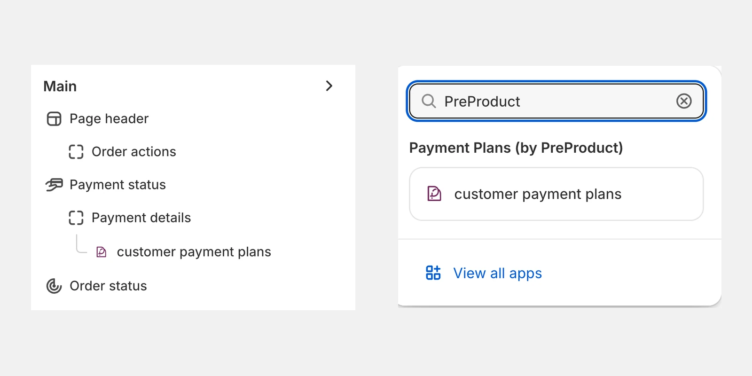752x376 pixels.
Task: Select customer payment plans text in the sidebar tree
Action: pos(194,252)
